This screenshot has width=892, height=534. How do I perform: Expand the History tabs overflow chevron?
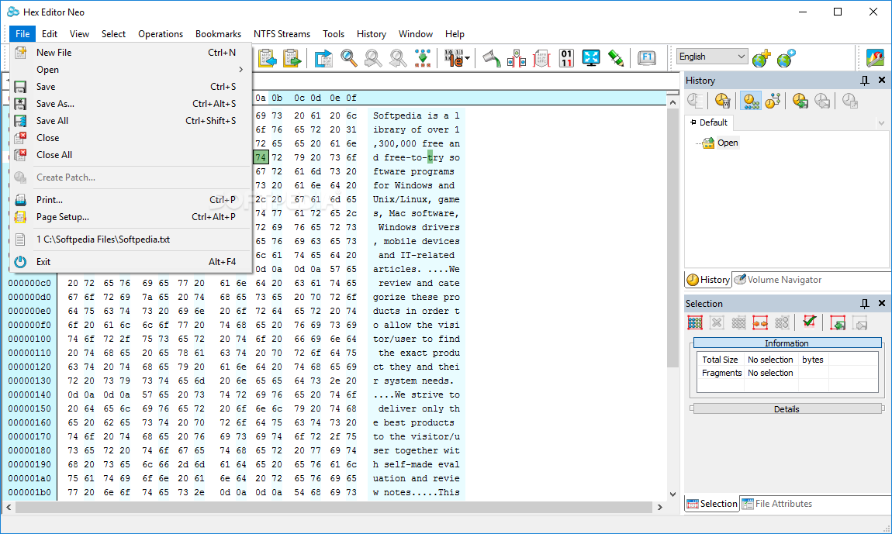pos(881,122)
